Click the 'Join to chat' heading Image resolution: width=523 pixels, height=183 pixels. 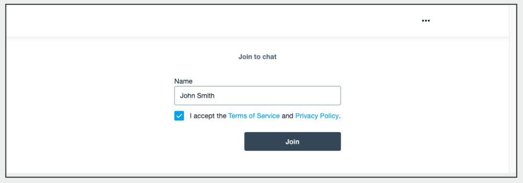(x=257, y=57)
